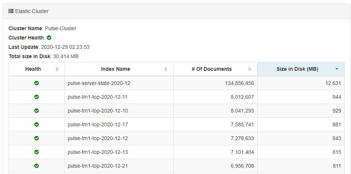Click the green Cluster Health check icon
The width and height of the screenshot is (351, 174).
pos(49,38)
